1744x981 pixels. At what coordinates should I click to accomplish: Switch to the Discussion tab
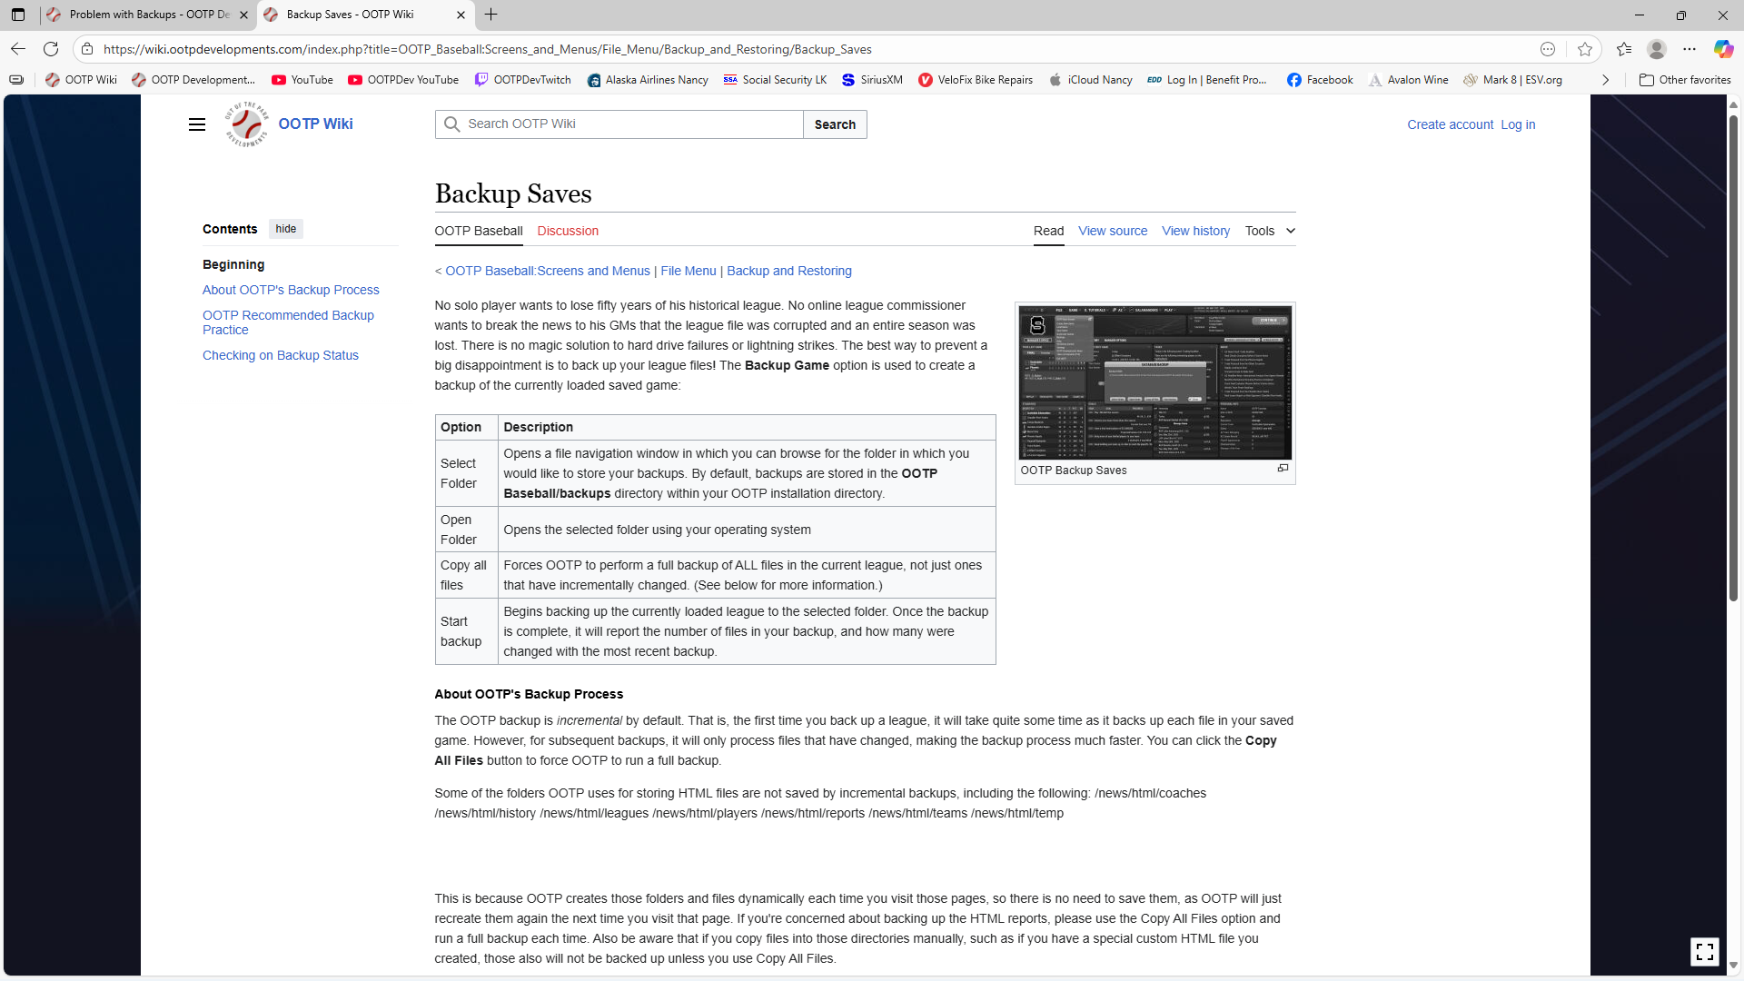[568, 231]
